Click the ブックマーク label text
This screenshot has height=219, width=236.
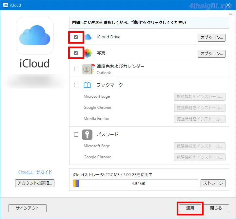pyautogui.click(x=110, y=85)
